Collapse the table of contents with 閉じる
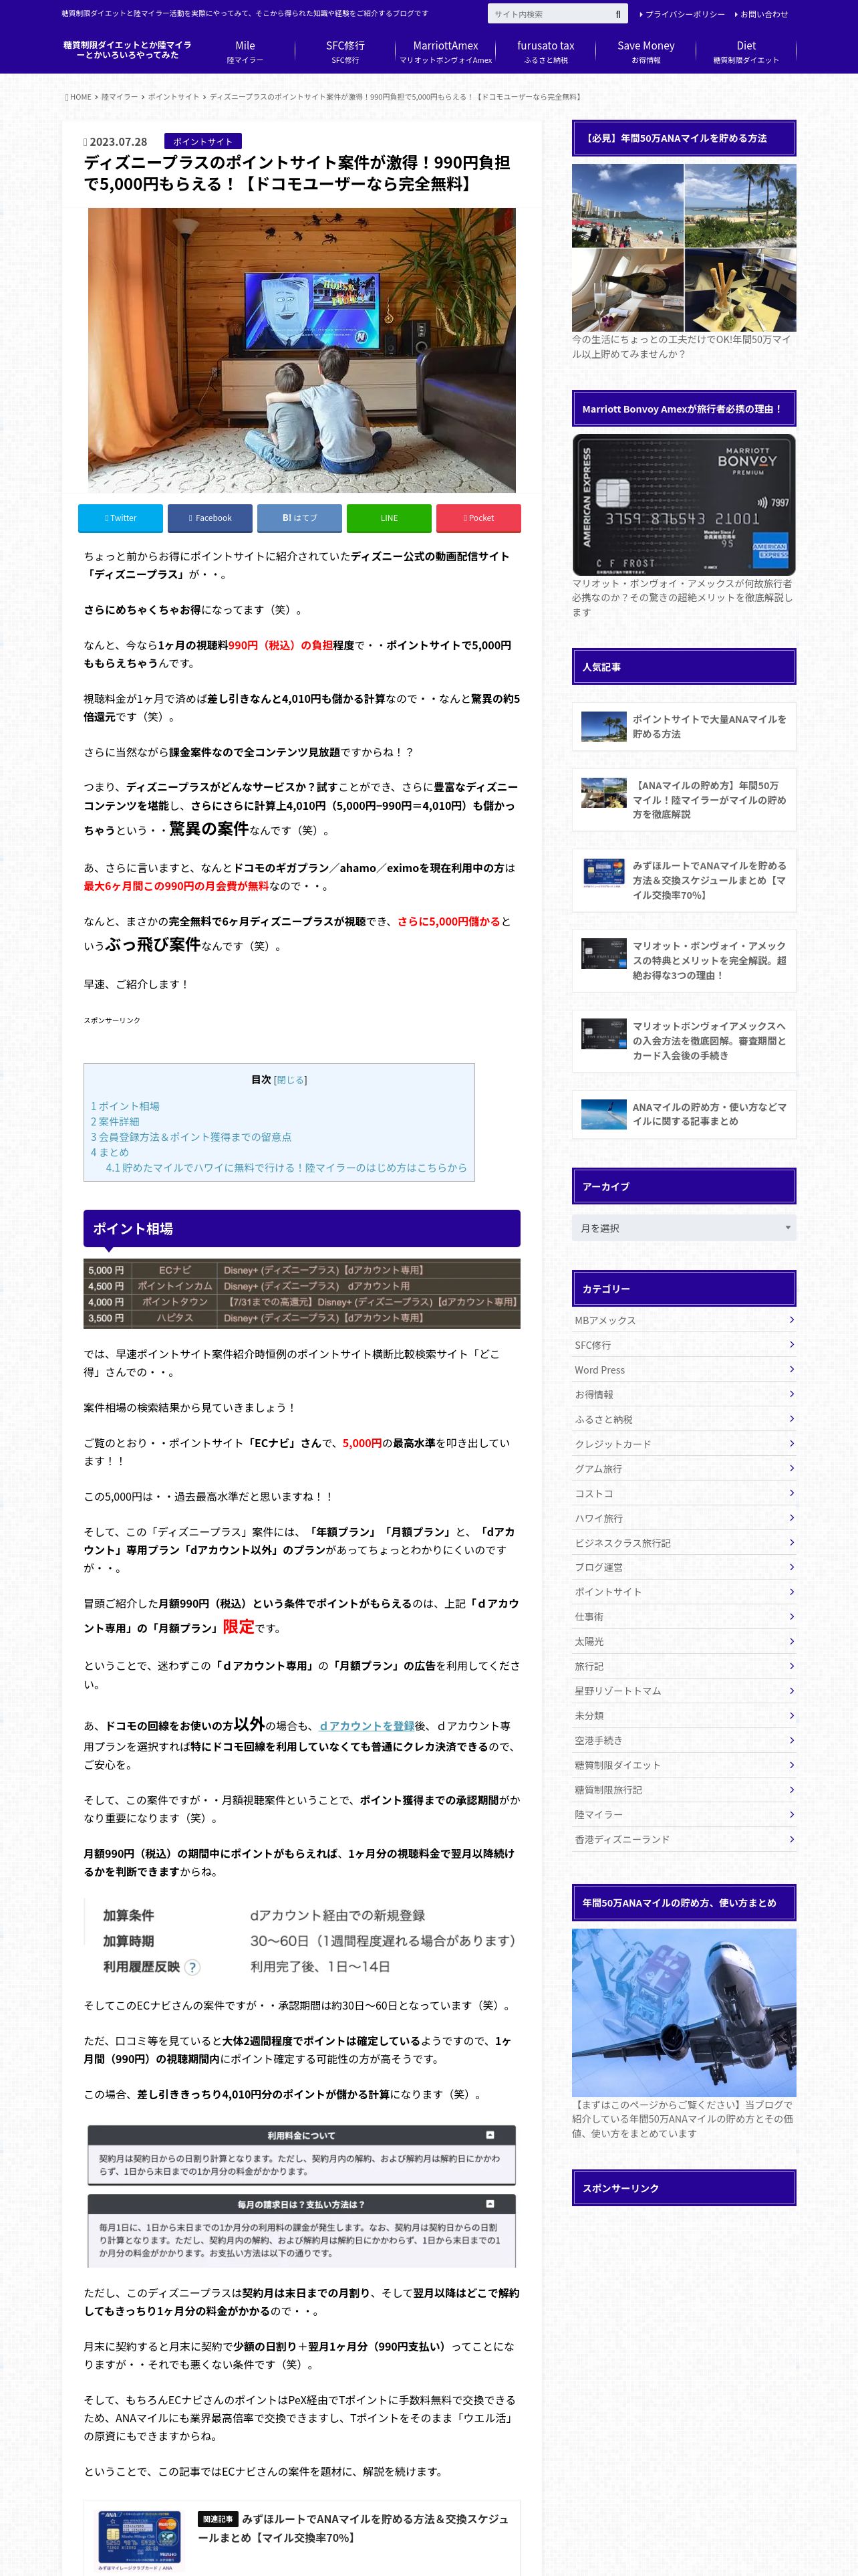This screenshot has width=858, height=2576. (x=291, y=1080)
